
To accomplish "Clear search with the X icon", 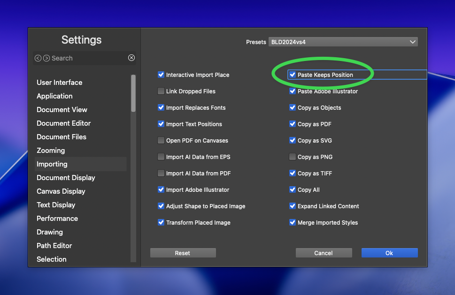I will [x=131, y=58].
